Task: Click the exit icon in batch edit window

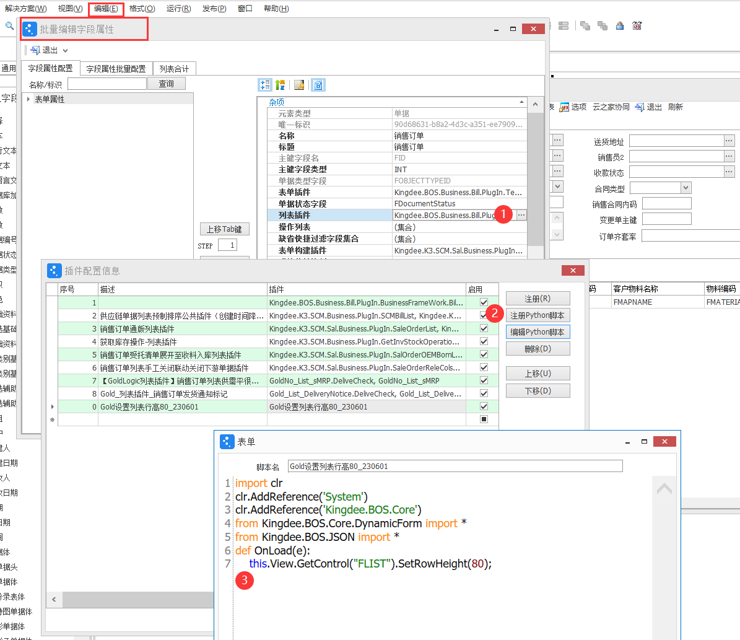Action: tap(35, 50)
